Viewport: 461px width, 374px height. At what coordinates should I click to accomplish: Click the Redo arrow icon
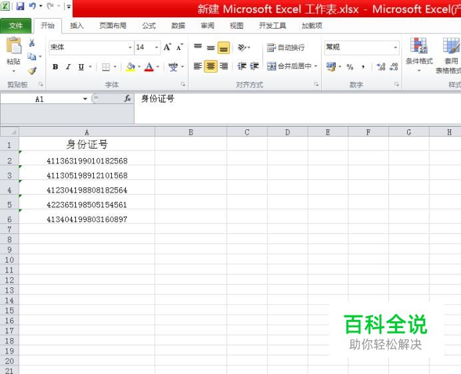click(x=50, y=6)
